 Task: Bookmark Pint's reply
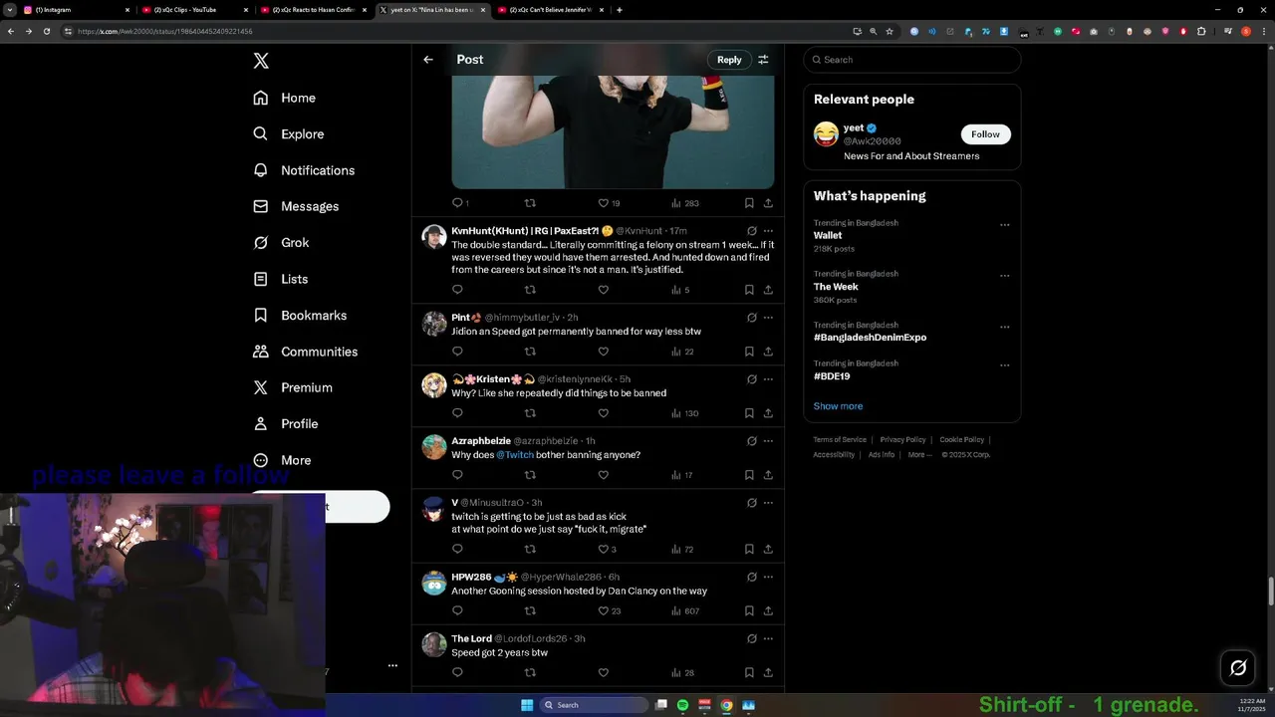[749, 352]
